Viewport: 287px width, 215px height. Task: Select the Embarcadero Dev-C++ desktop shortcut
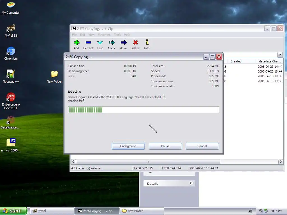tap(11, 101)
